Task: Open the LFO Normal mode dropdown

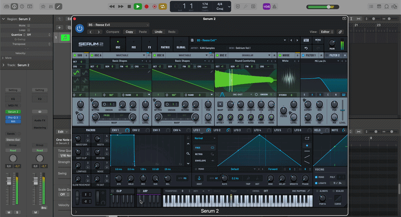Action: point(205,138)
